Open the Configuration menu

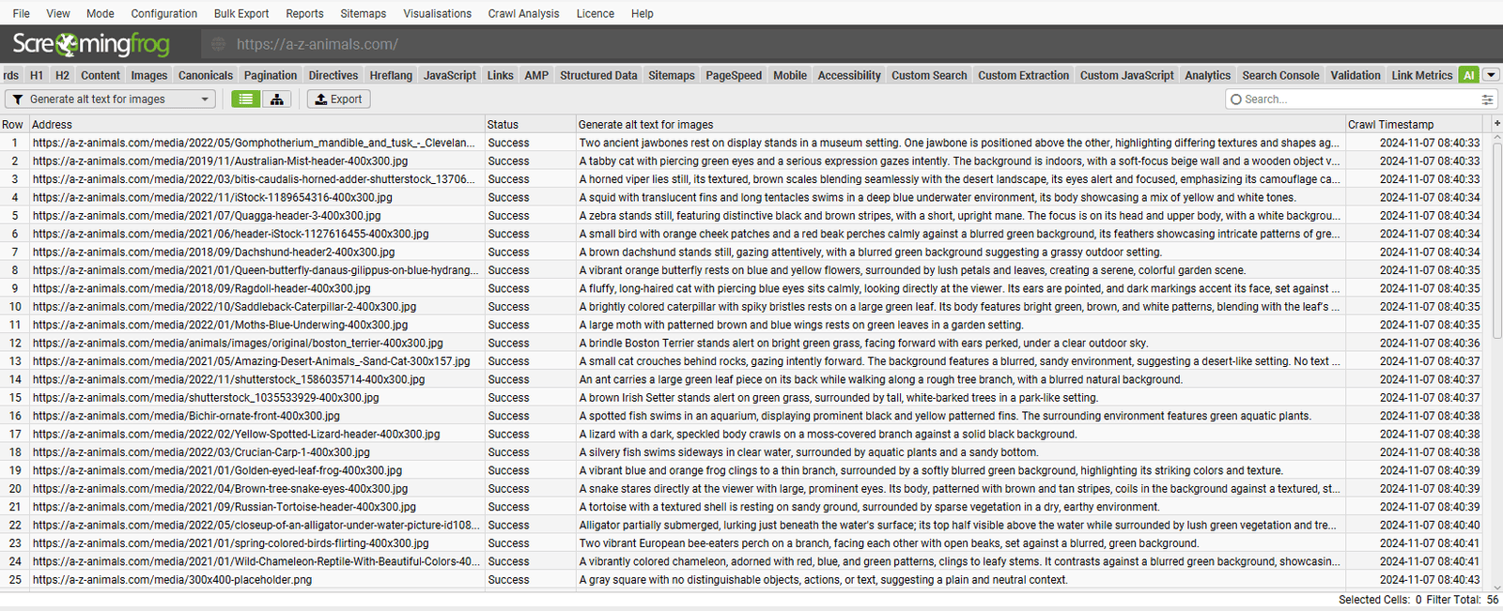(163, 13)
